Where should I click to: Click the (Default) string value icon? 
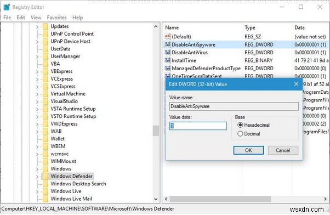coord(168,36)
